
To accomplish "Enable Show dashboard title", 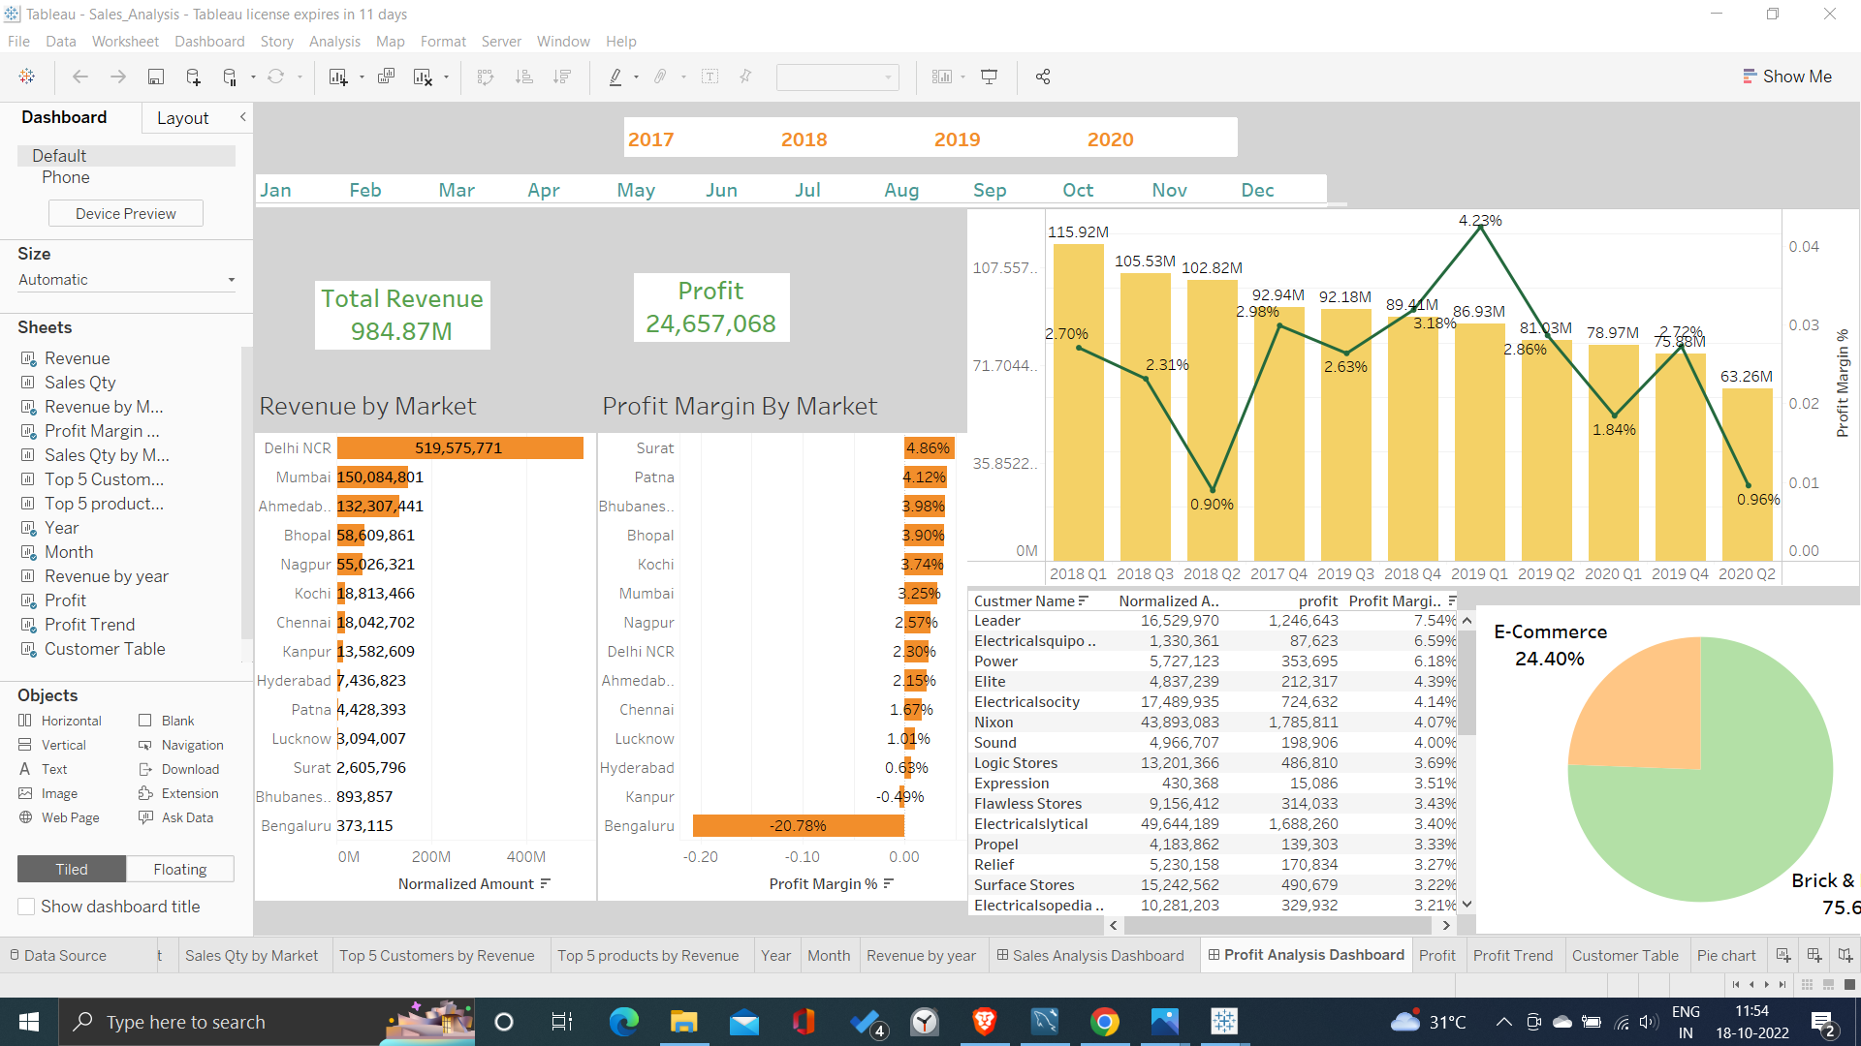I will (x=26, y=907).
